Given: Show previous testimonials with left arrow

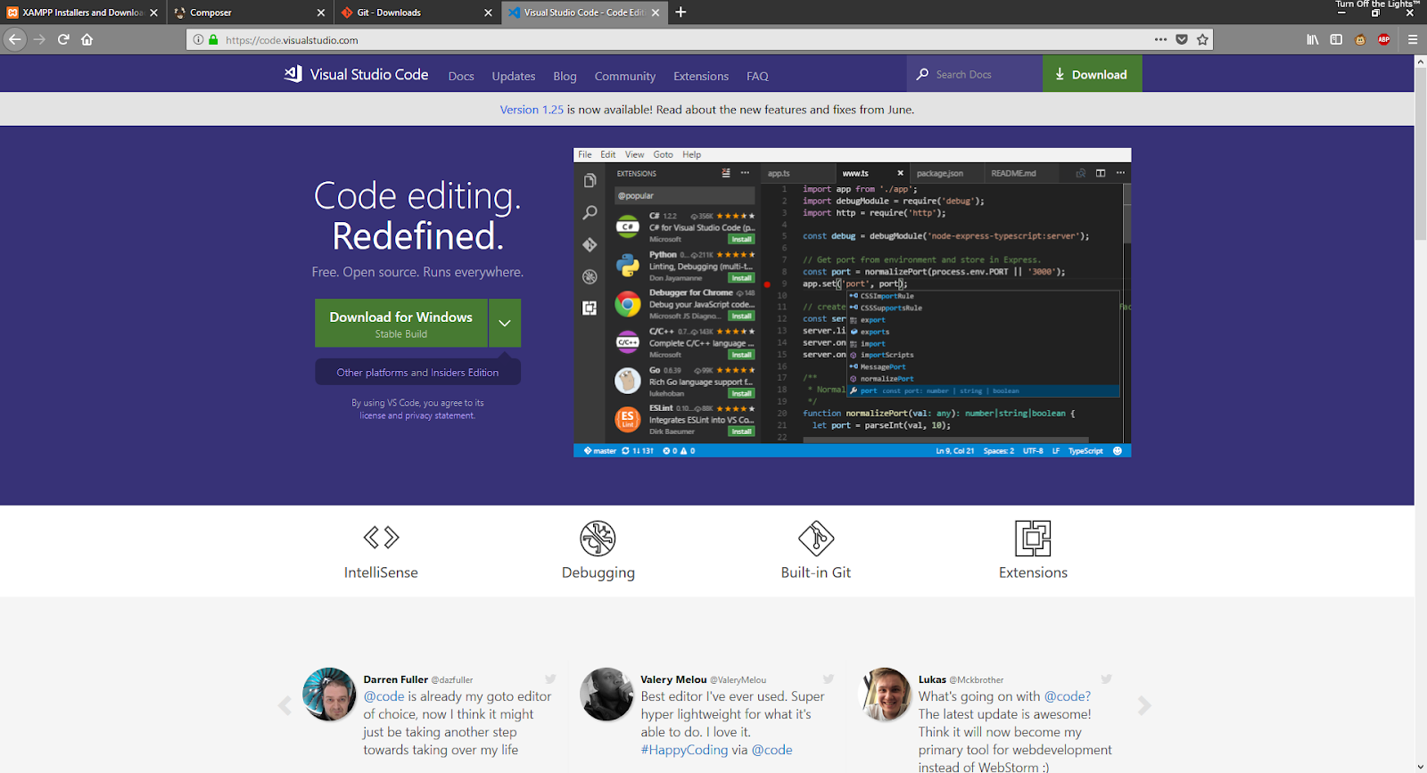Looking at the screenshot, I should coord(285,706).
